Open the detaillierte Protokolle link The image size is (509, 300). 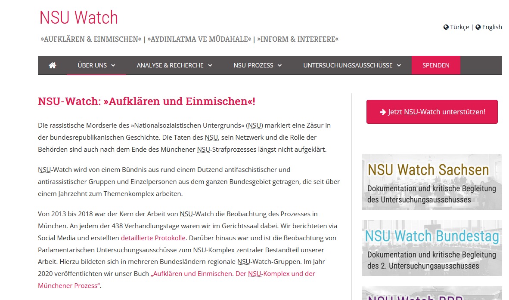point(153,238)
